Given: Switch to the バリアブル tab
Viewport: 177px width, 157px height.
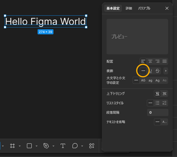Looking at the screenshot, I should [x=144, y=8].
